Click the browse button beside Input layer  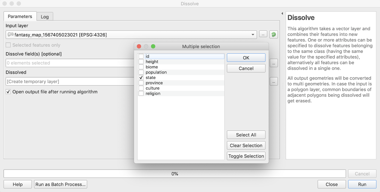(263, 34)
